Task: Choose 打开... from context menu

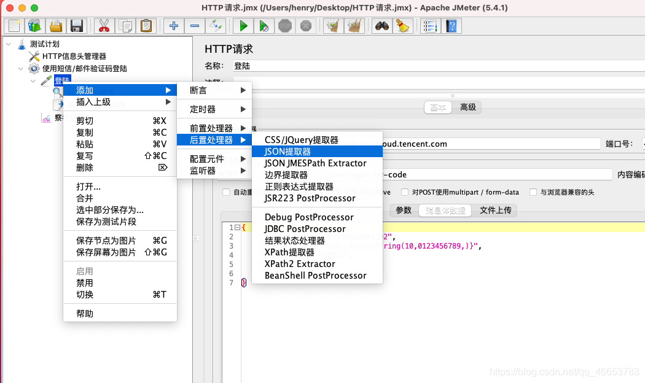Action: pos(120,187)
